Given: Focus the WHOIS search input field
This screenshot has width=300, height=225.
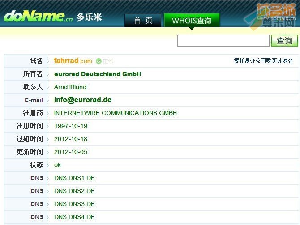Looking at the screenshot, I should (x=223, y=40).
